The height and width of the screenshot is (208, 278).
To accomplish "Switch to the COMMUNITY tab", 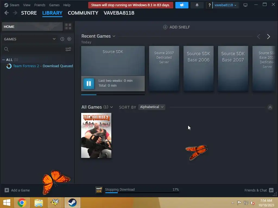I will (83, 13).
